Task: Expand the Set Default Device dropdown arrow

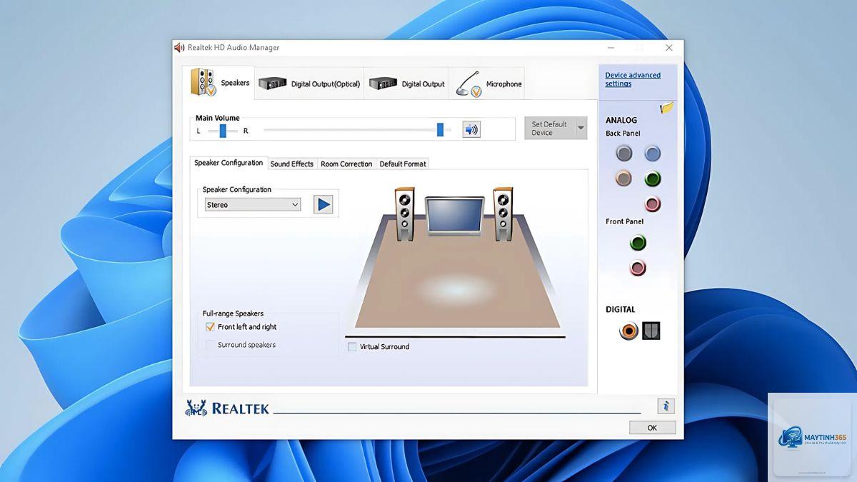Action: click(581, 129)
